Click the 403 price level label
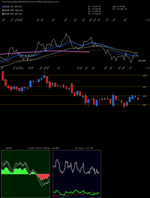150x198 pixels. 144,96
